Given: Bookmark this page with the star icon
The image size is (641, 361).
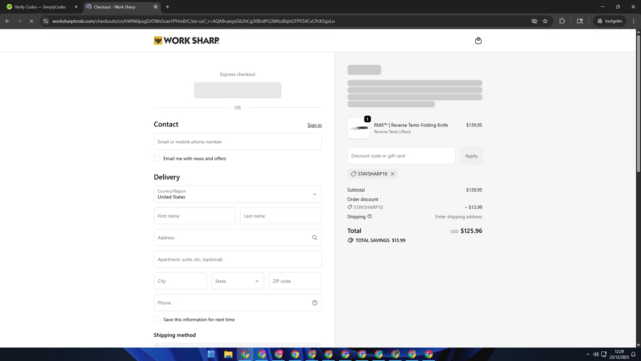Looking at the screenshot, I should (x=545, y=21).
